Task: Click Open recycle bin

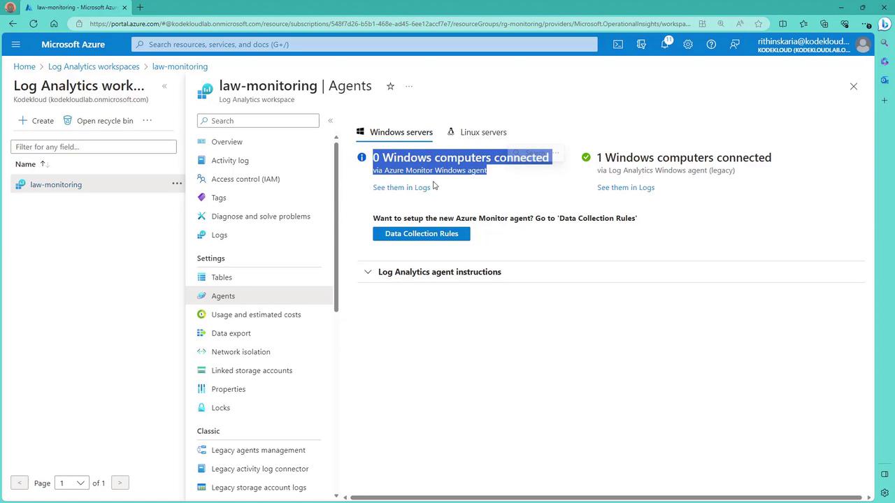Action: (x=98, y=120)
